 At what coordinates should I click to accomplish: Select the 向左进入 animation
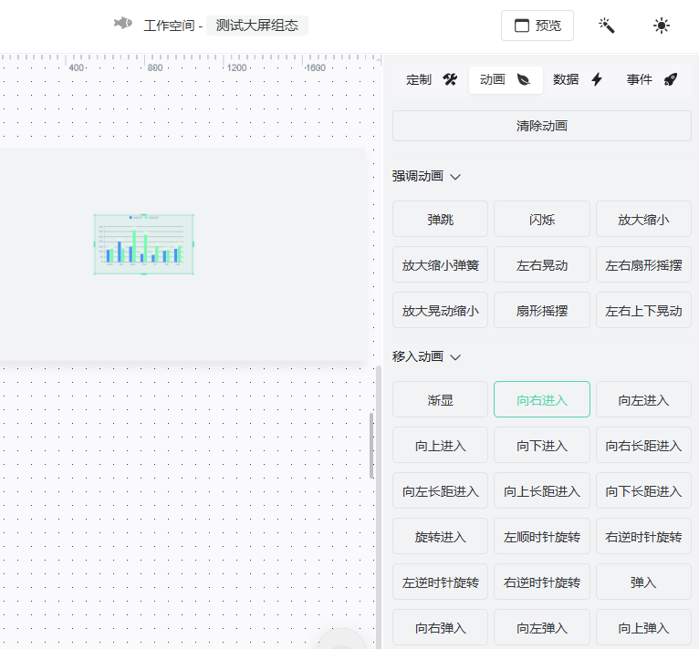pos(643,399)
